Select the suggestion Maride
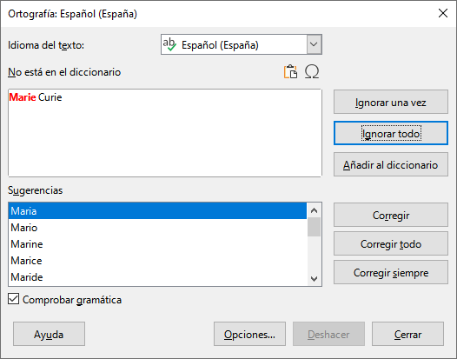457x359 pixels. click(157, 277)
